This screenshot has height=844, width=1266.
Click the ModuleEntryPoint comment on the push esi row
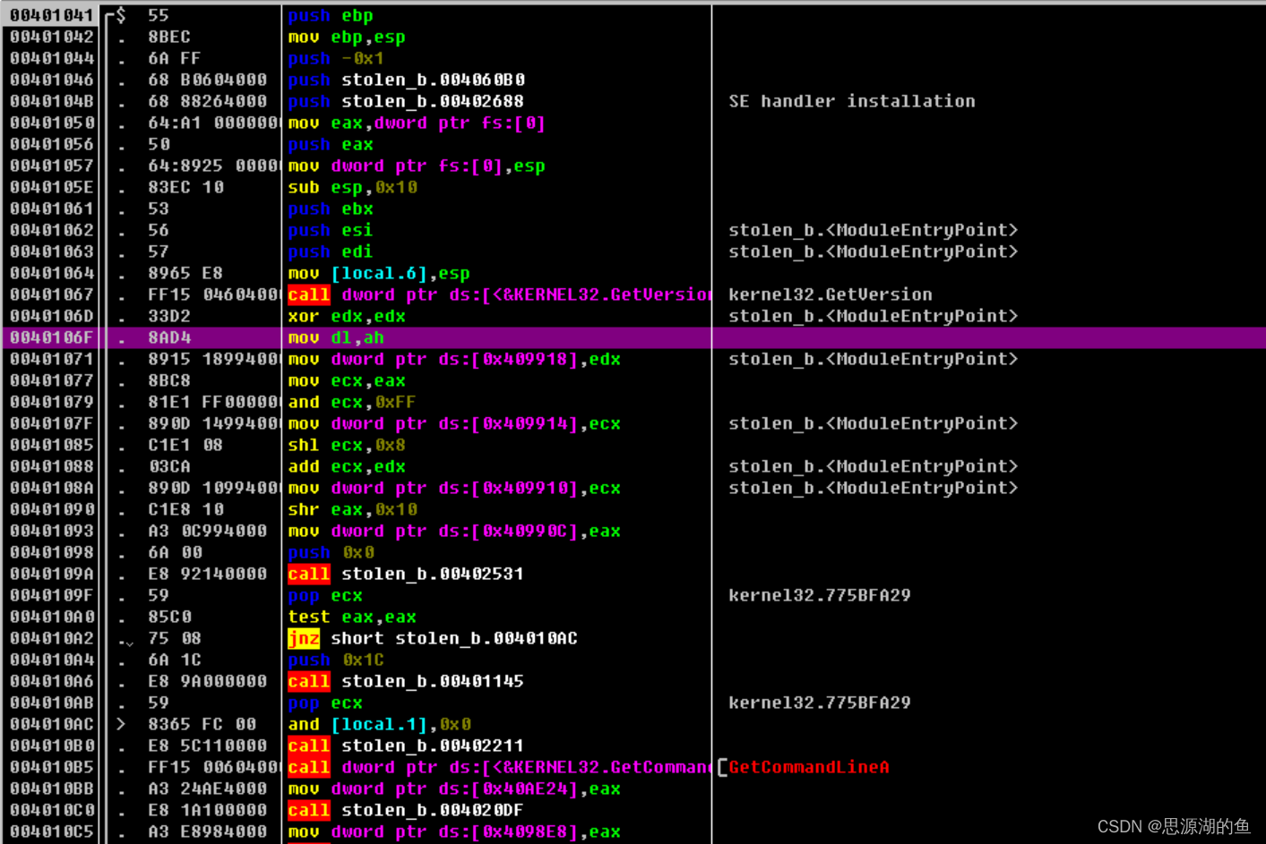(874, 230)
